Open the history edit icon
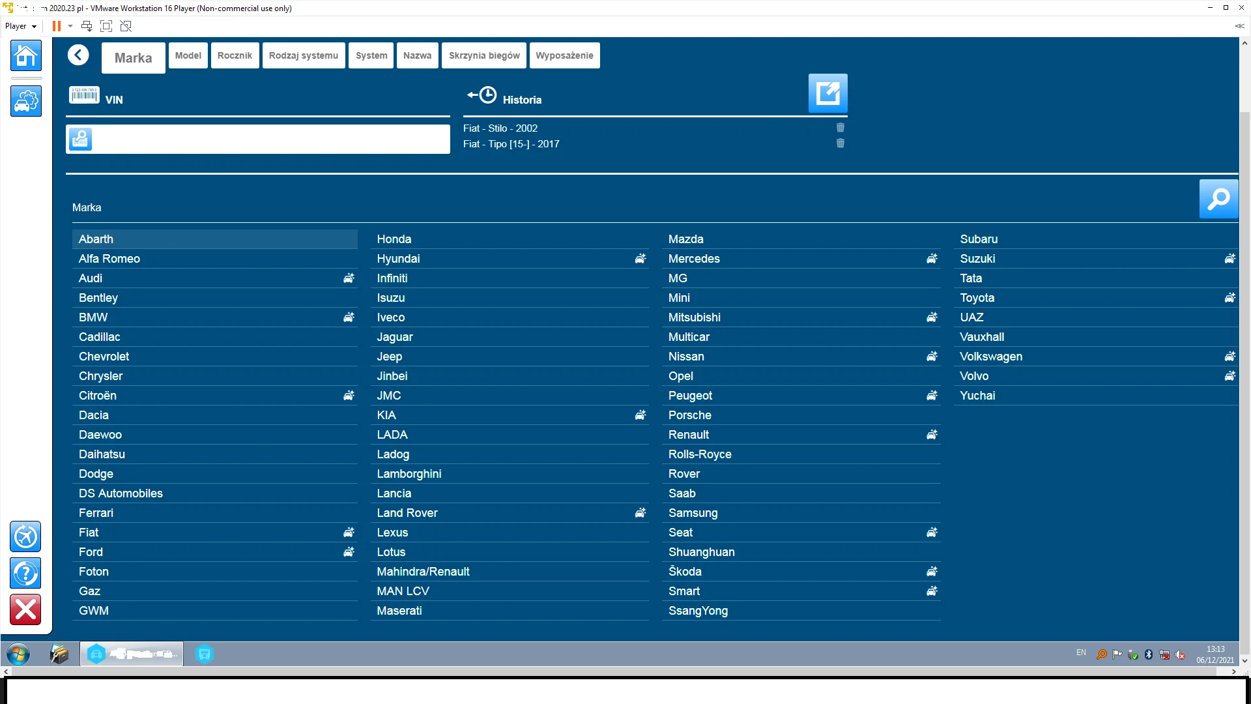The width and height of the screenshot is (1251, 704). click(x=827, y=93)
